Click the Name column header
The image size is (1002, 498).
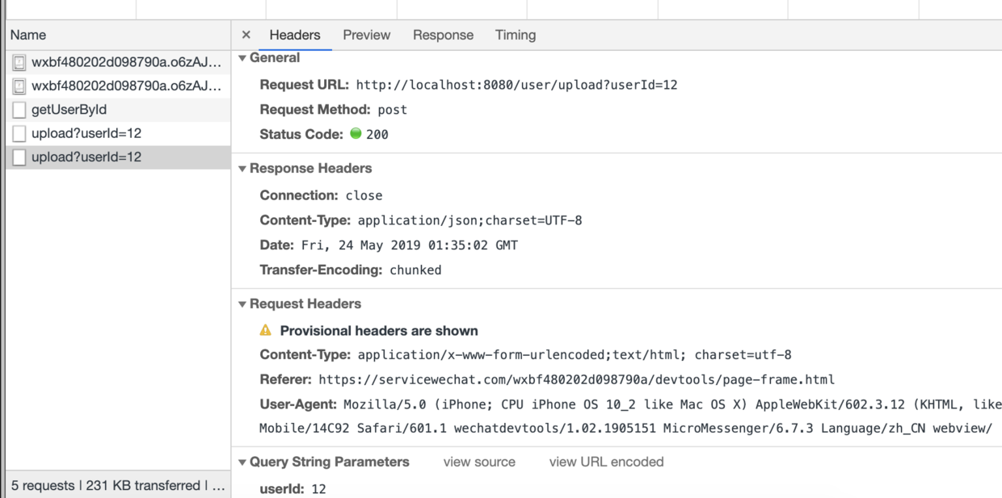pos(28,35)
